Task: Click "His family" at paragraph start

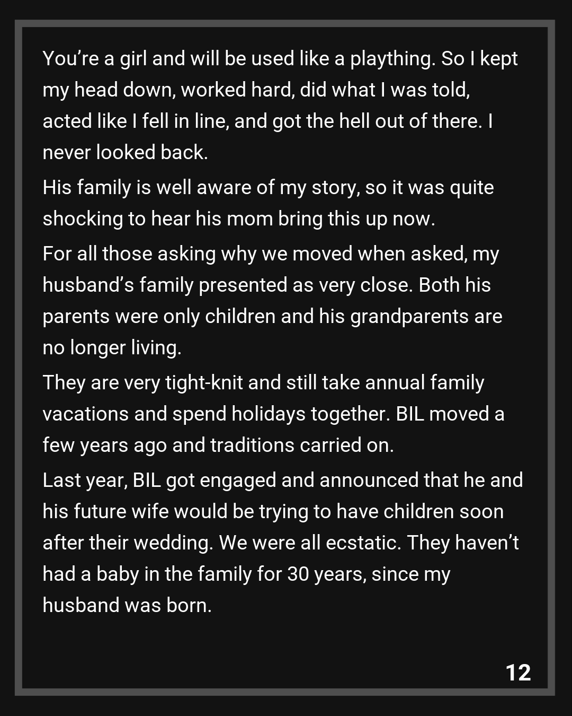Action: 87,188
